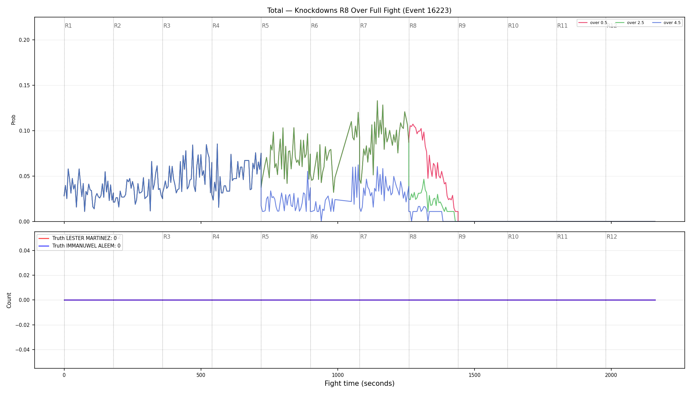The width and height of the screenshot is (692, 395).
Task: Click the 'Fight time (seconds)' axis label
Action: tap(360, 383)
